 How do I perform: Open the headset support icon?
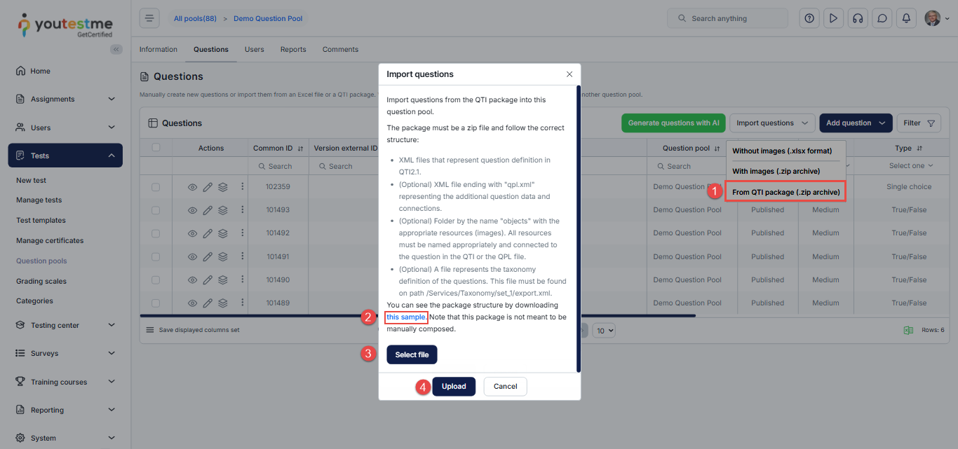858,18
